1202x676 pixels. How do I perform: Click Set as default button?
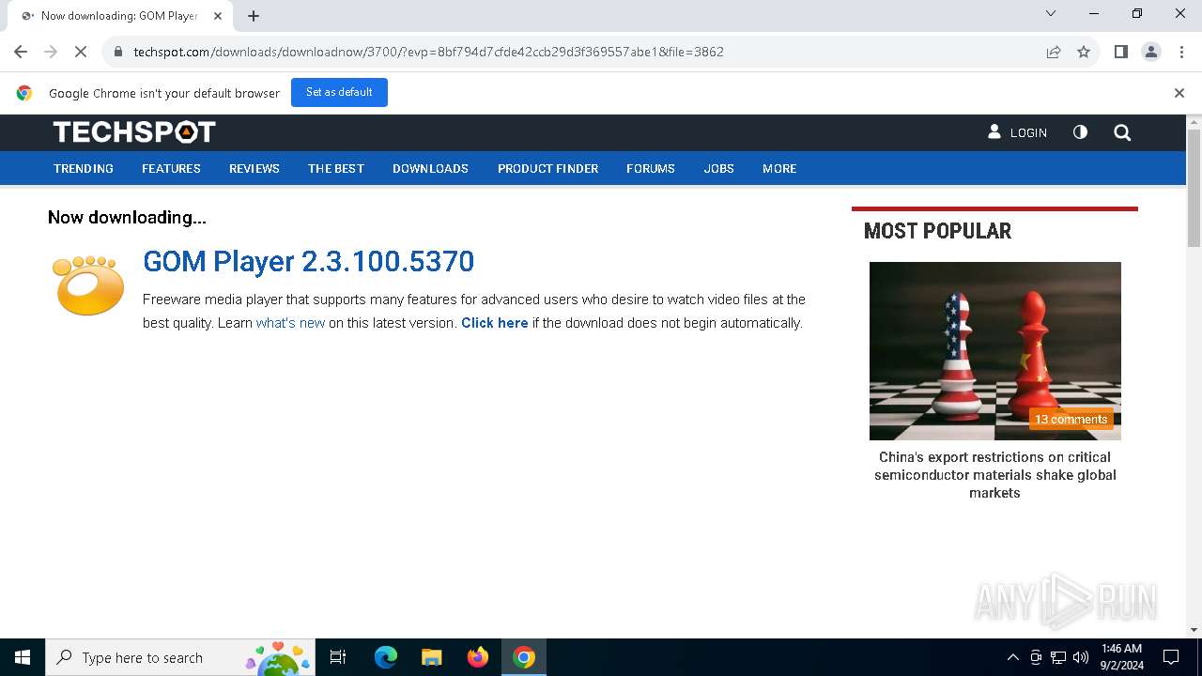click(339, 92)
